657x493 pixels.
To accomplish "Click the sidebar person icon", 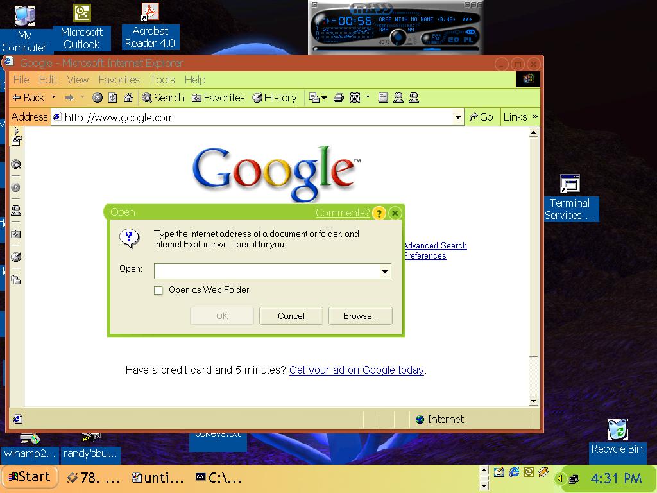I will 16,211.
